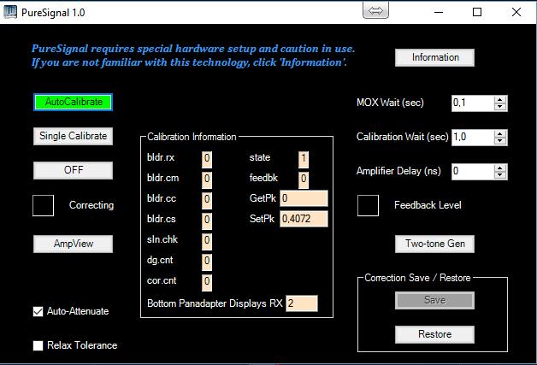Viewport: 537px width, 365px height.
Task: Click the Single Calibrate button
Action: [x=74, y=136]
